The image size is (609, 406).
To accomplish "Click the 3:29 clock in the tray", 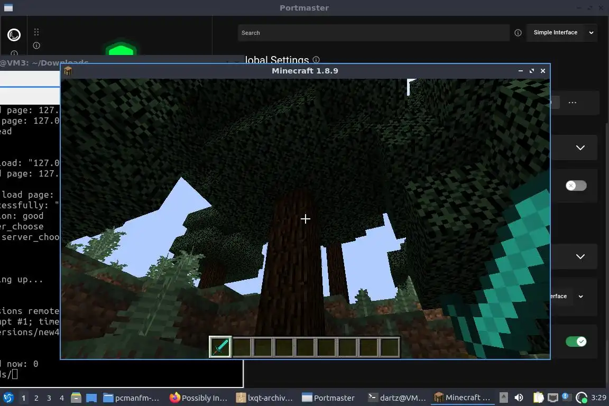I will click(x=598, y=398).
